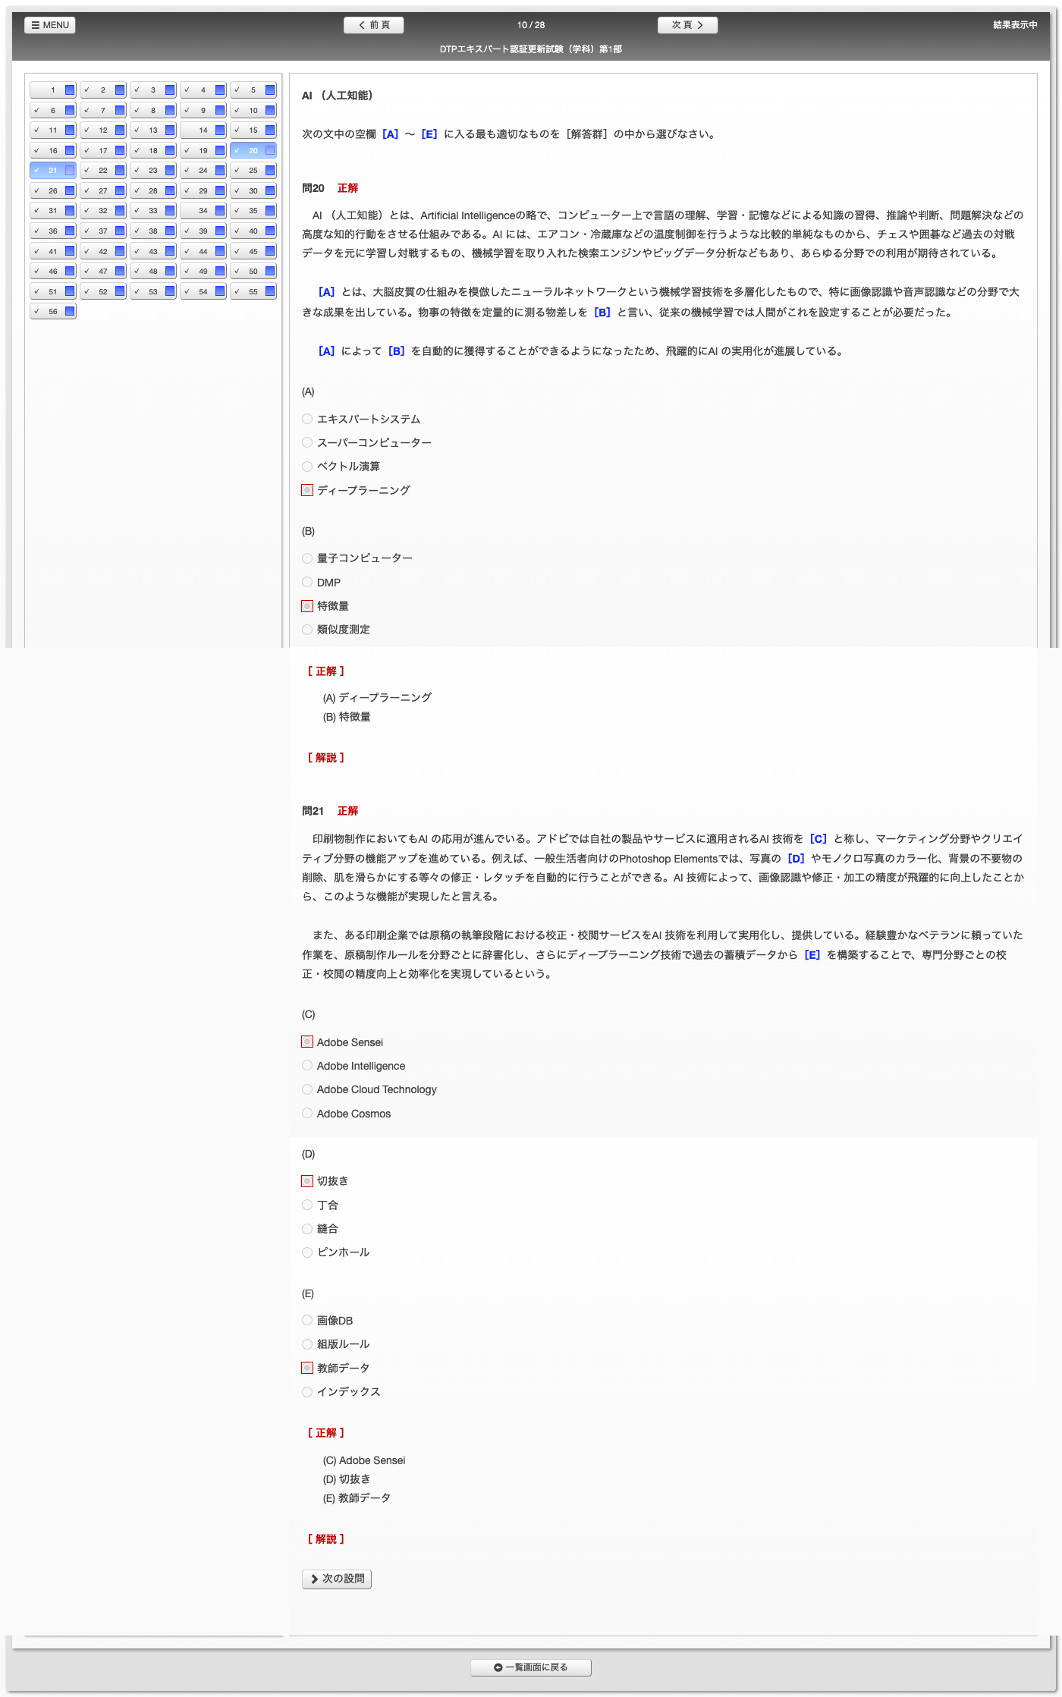This screenshot has height=1697, width=1062.
Task: Open question 34 from the question grid
Action: [x=203, y=211]
